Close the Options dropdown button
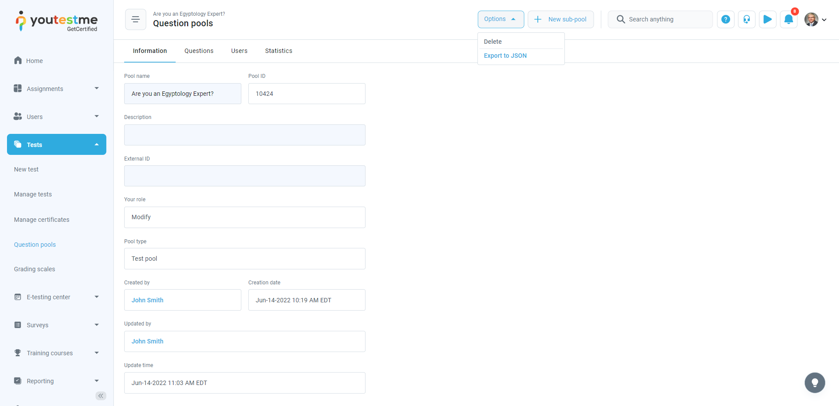839x406 pixels. pos(500,19)
